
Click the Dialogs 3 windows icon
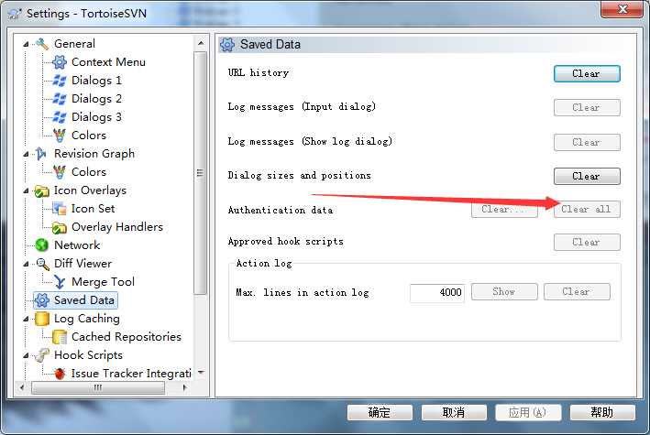pyautogui.click(x=60, y=117)
